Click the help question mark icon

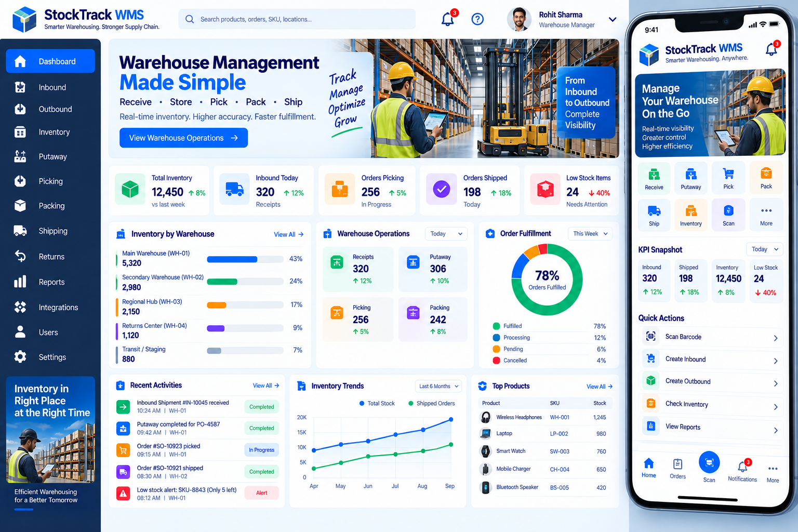(x=477, y=19)
